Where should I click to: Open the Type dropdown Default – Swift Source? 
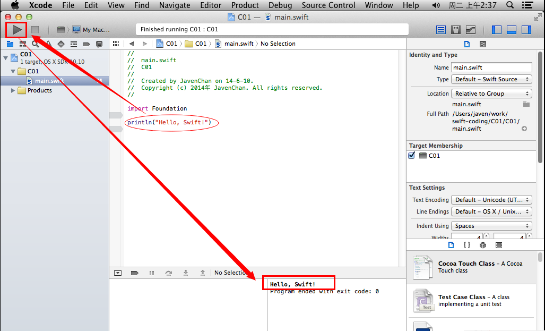coord(491,79)
